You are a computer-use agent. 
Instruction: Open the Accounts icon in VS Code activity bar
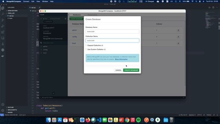click(x=3, y=104)
